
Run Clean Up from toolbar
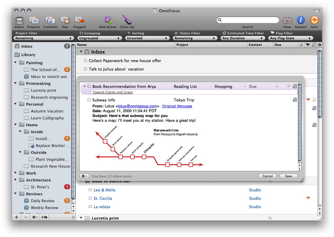[127, 21]
